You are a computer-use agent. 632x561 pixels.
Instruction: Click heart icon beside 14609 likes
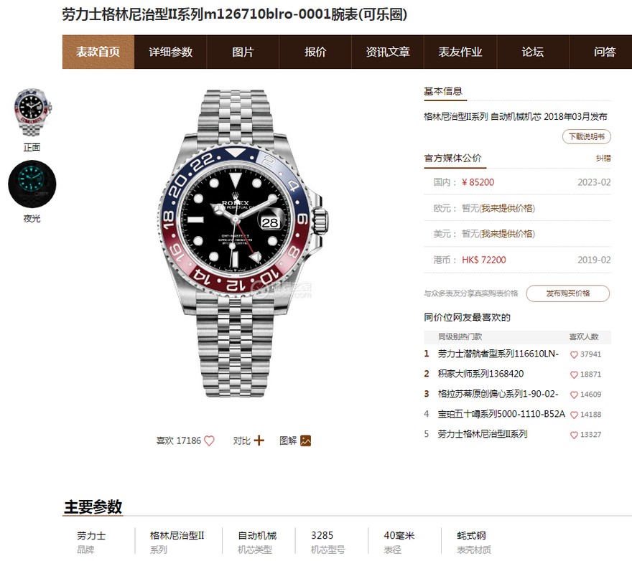tap(574, 395)
